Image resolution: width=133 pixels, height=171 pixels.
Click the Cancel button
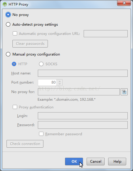(x=95, y=162)
